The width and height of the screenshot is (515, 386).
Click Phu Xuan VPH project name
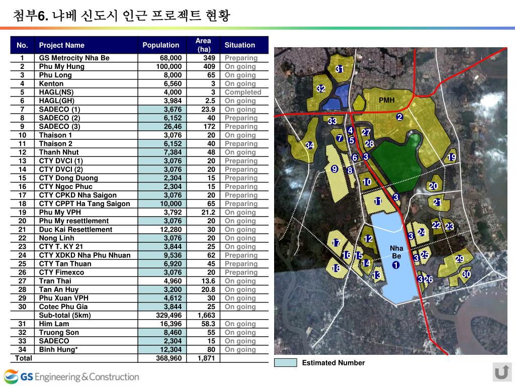64,298
